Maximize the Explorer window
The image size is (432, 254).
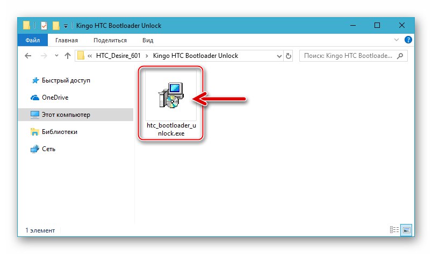[x=377, y=25]
